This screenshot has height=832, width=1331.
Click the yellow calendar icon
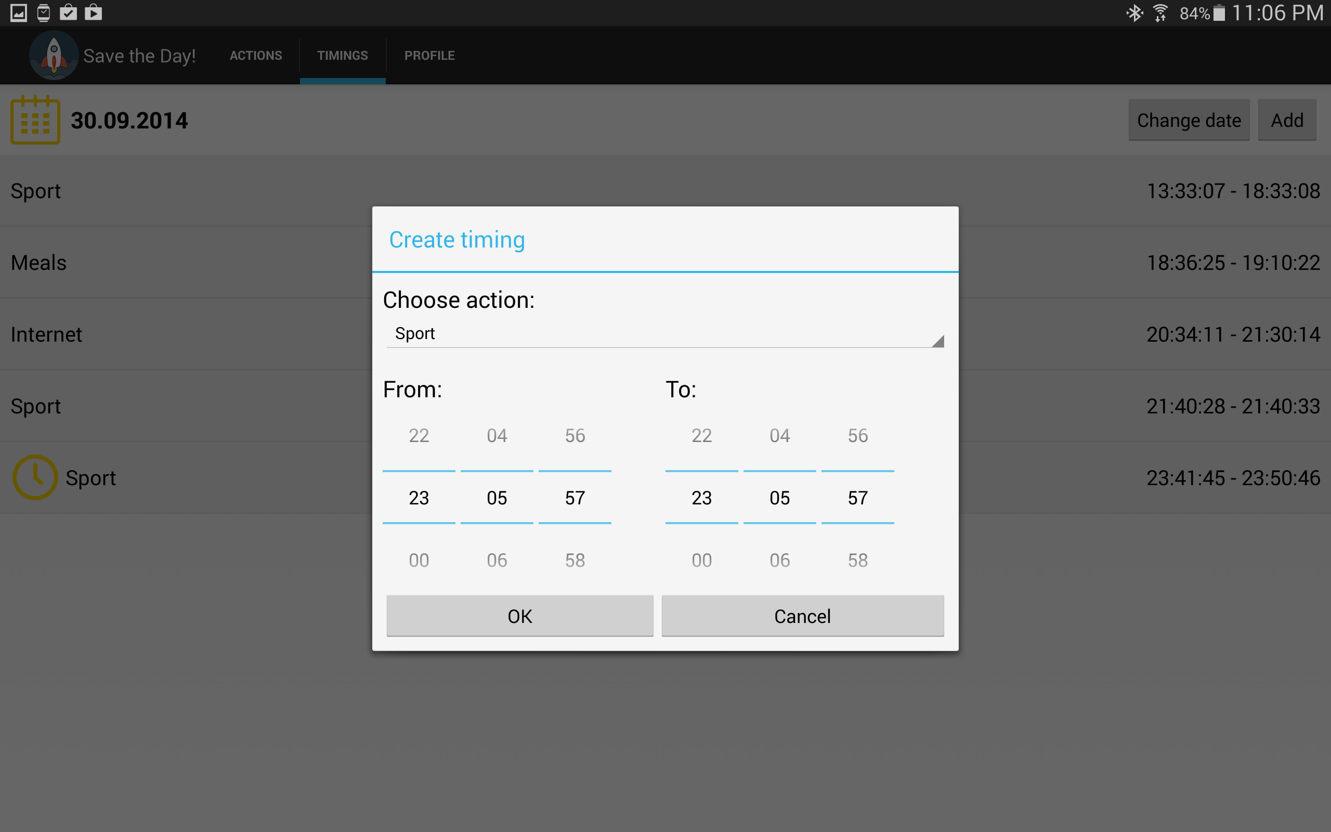click(x=35, y=120)
